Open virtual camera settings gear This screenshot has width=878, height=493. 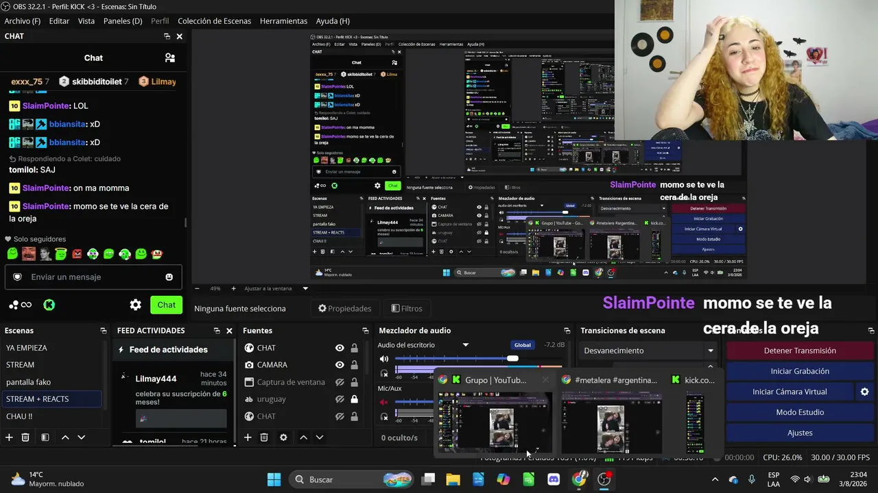(864, 392)
